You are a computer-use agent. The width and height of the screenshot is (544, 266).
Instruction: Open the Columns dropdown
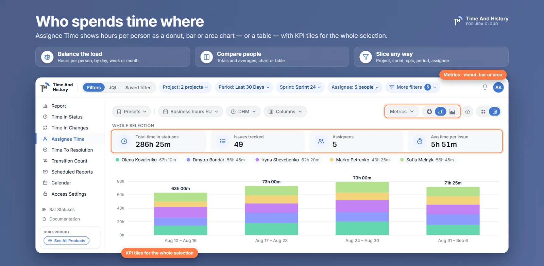[285, 111]
